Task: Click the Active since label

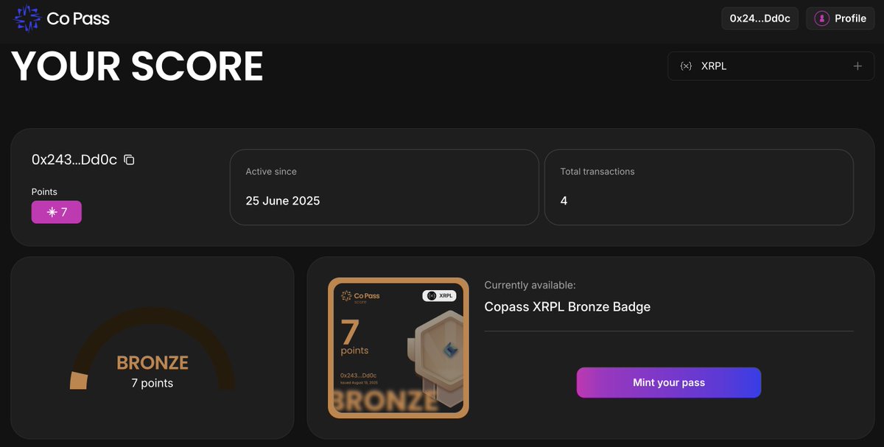Action: [271, 172]
